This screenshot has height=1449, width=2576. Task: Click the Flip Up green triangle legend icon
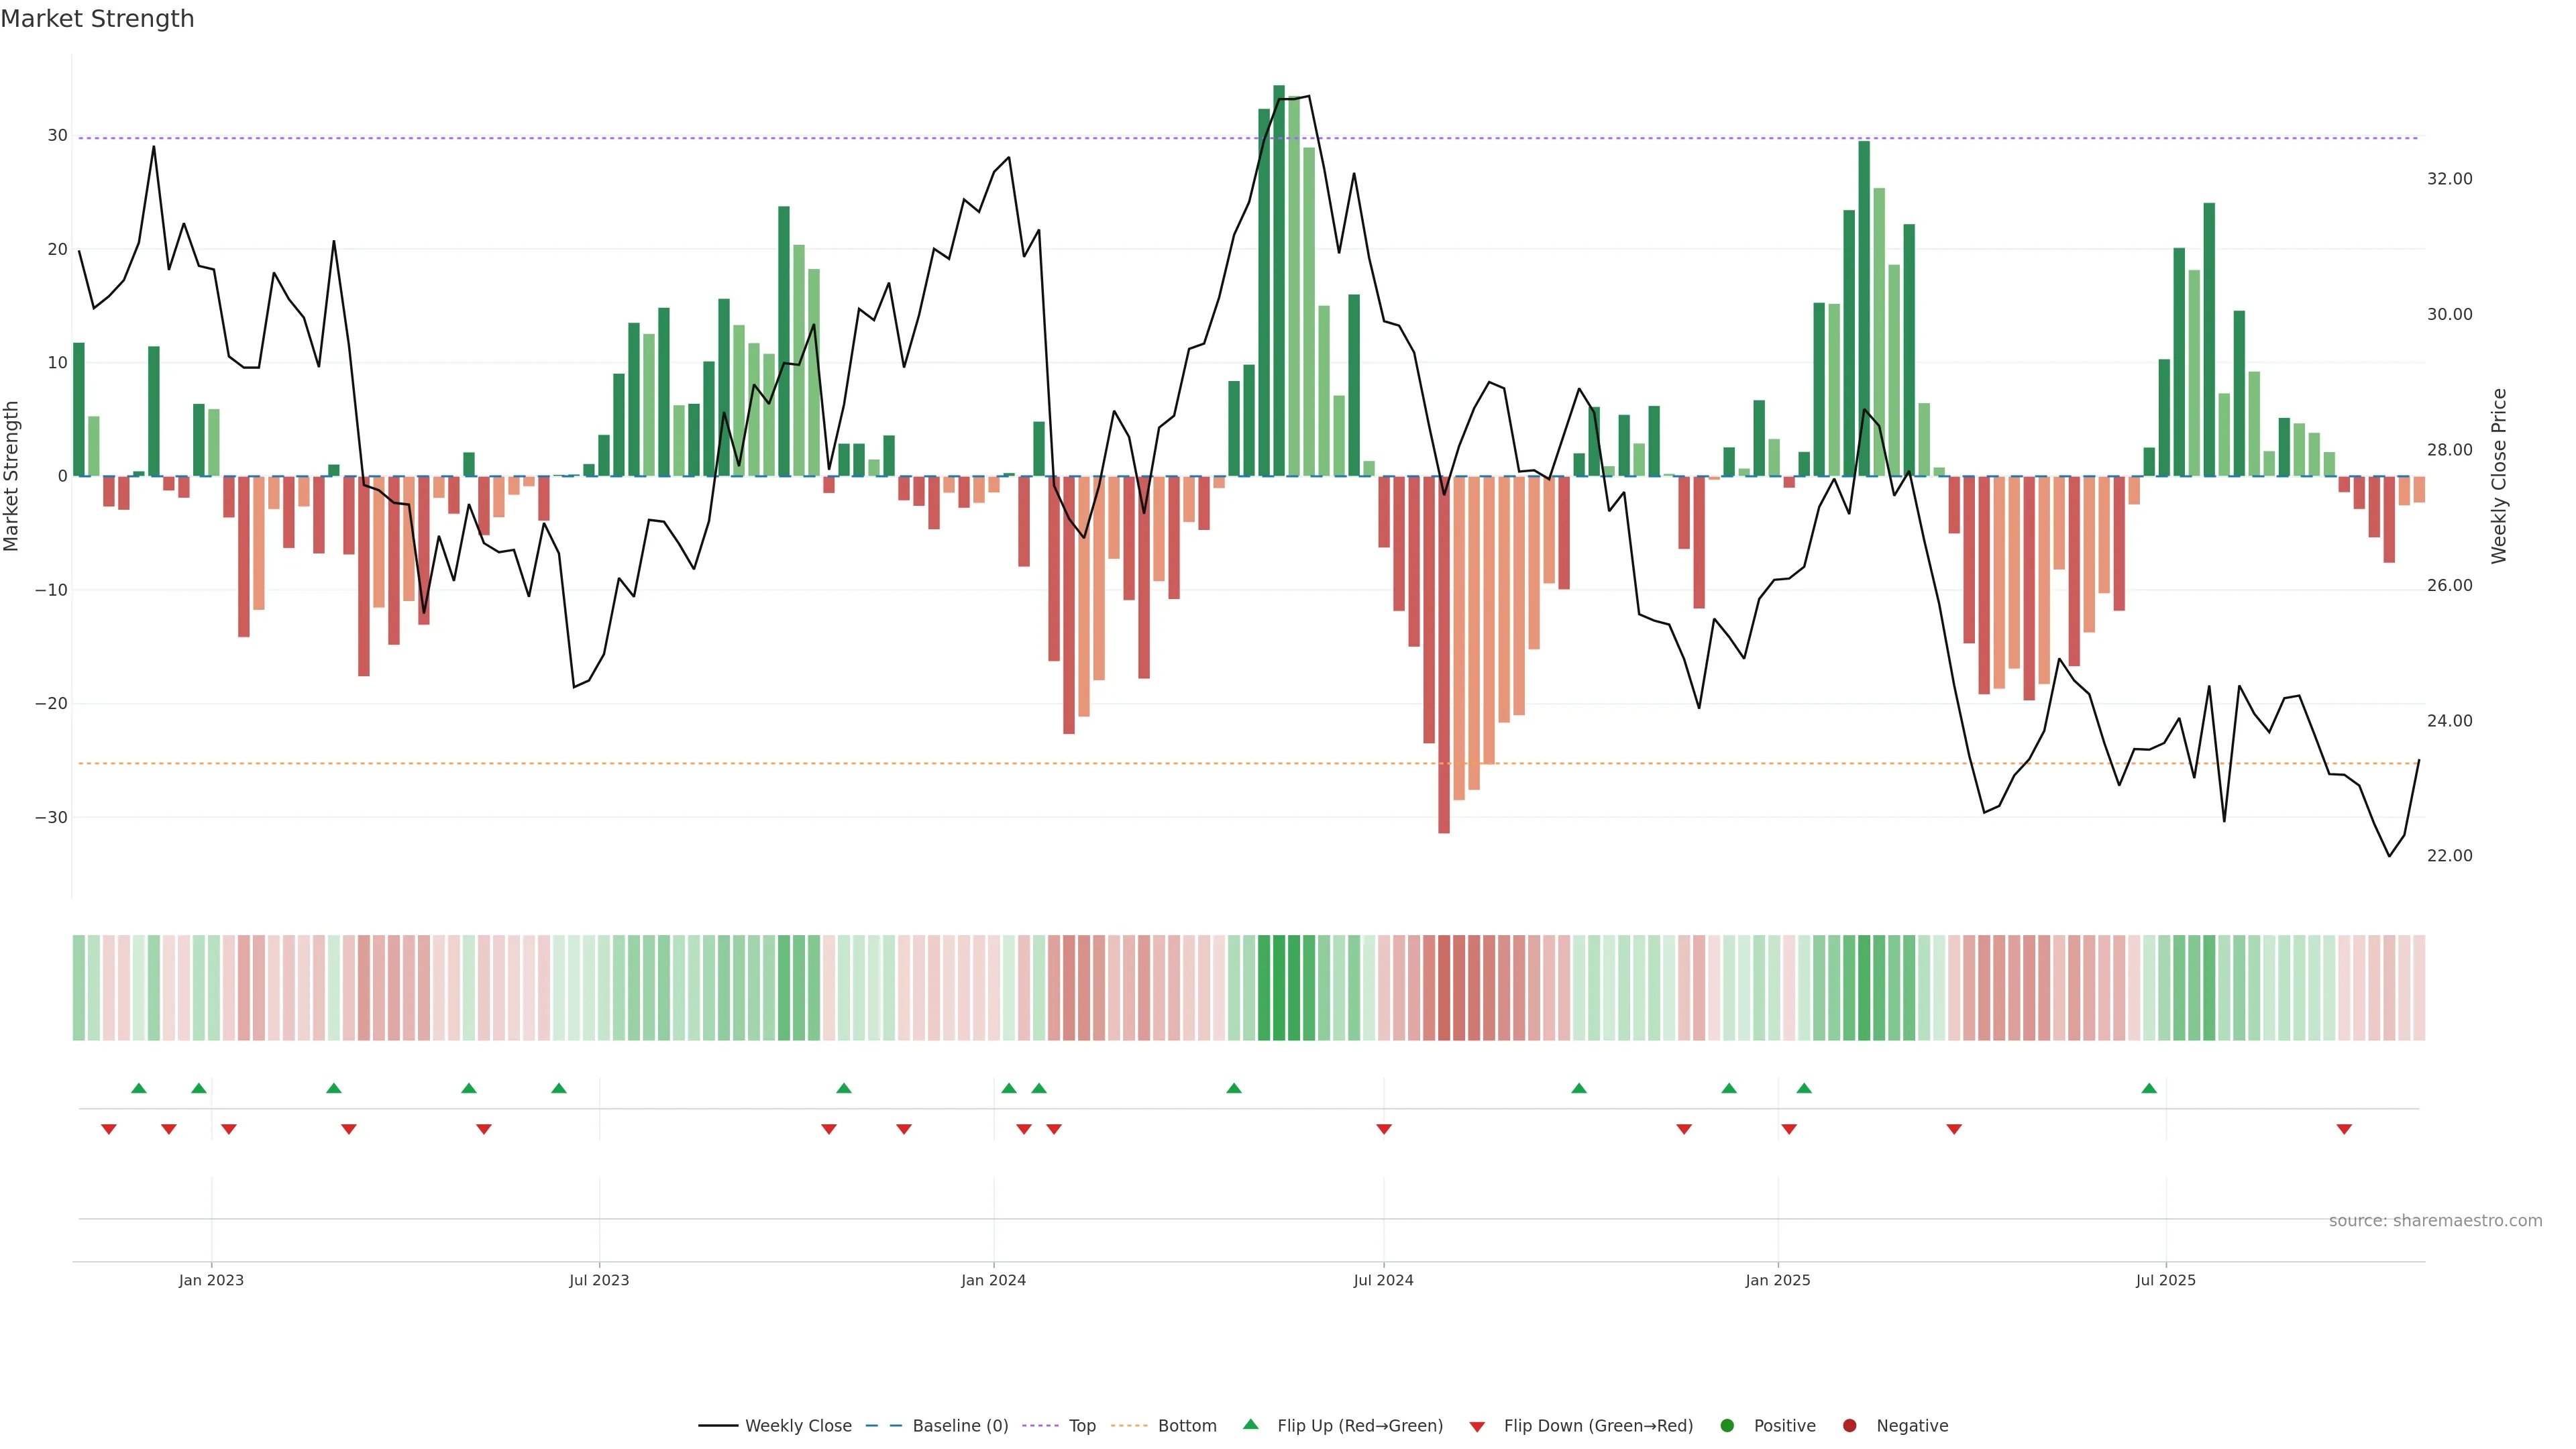pyautogui.click(x=1250, y=1424)
